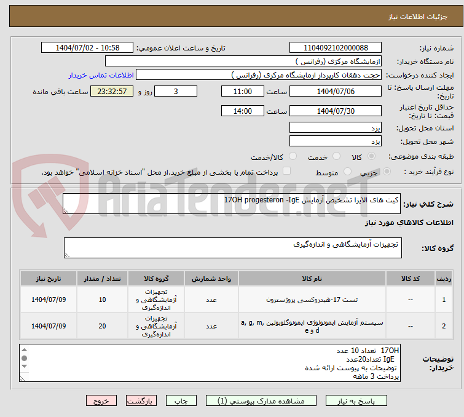
Task: Click the announcement date field 1404/07/02 - 10:58
Action: [87, 48]
